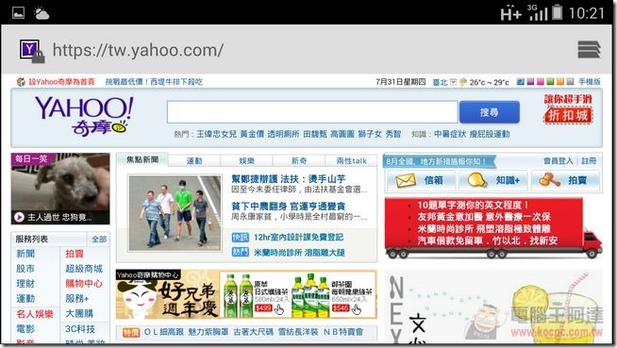Select the gray theme color swatch
This screenshot has width=617, height=348.
pyautogui.click(x=570, y=81)
